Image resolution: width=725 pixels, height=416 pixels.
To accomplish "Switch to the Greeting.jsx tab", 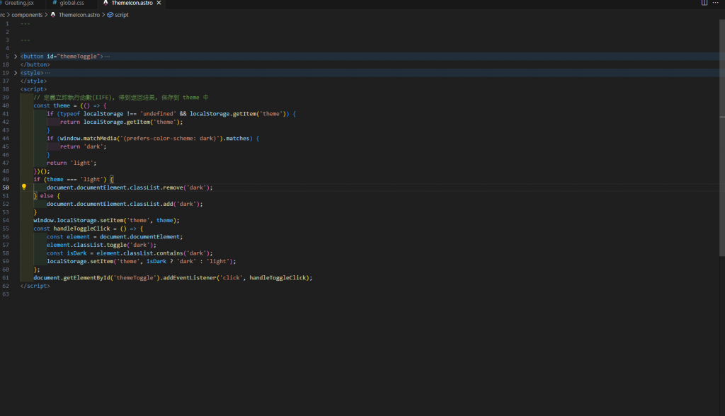I will point(18,3).
